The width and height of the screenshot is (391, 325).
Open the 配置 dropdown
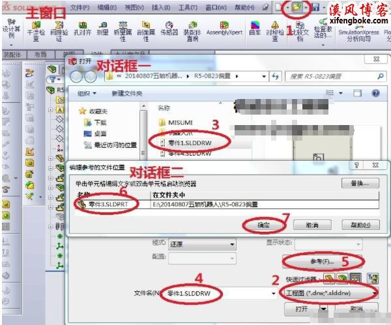(x=202, y=258)
